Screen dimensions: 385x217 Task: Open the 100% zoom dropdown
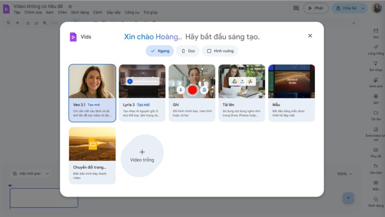tap(344, 174)
